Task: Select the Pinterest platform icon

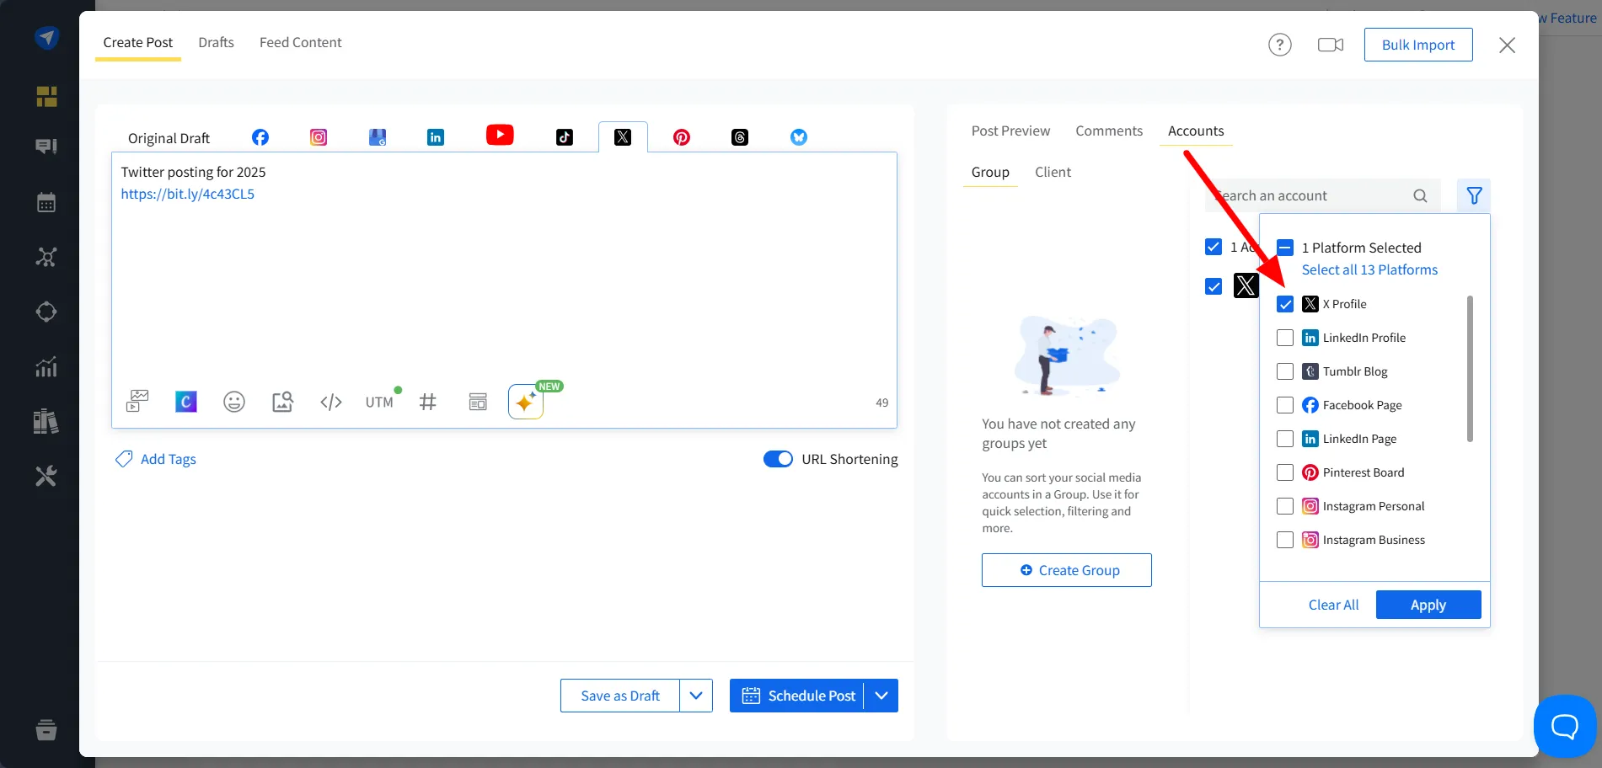Action: point(682,137)
